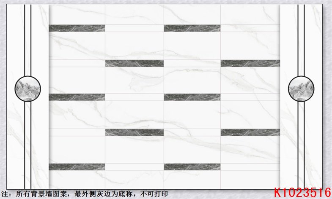This screenshot has height=199, width=332.
Task: Click the left circular mountain landscape medallion
Action: pos(27,89)
